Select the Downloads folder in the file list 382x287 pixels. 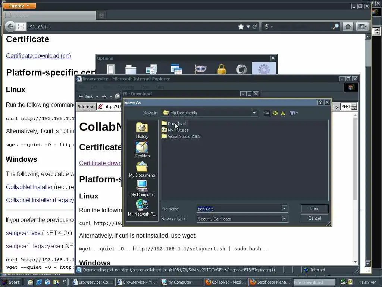coord(175,123)
